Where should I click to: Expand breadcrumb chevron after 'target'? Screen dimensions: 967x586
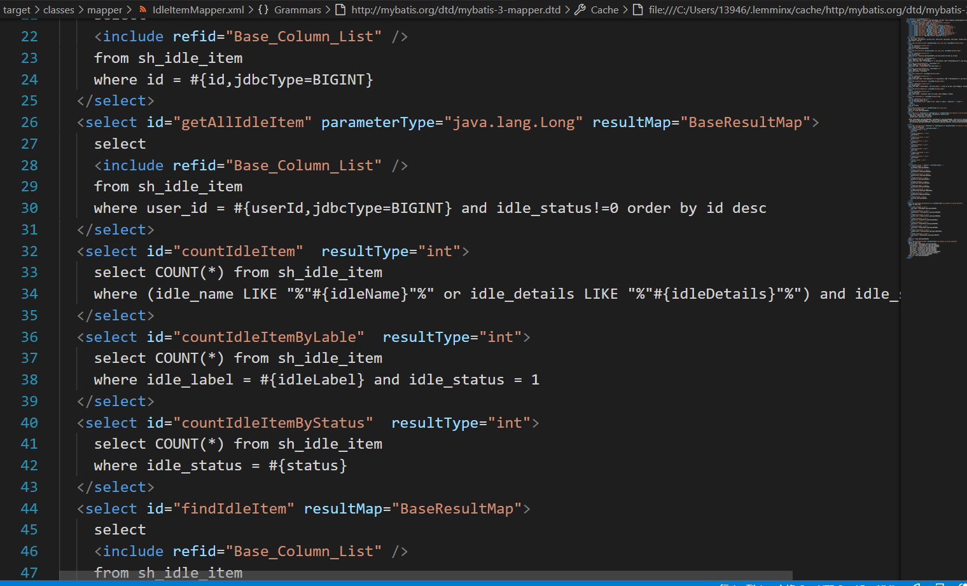coord(37,10)
